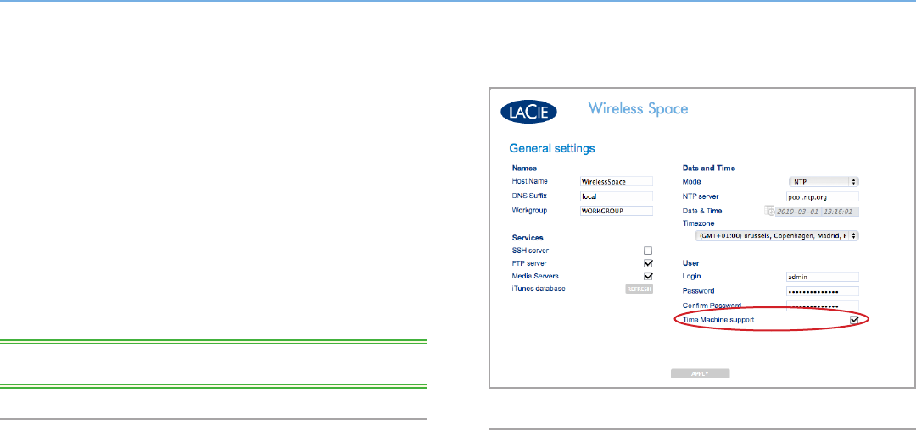Click the Services section heading
This screenshot has height=430, width=916.
(x=528, y=238)
